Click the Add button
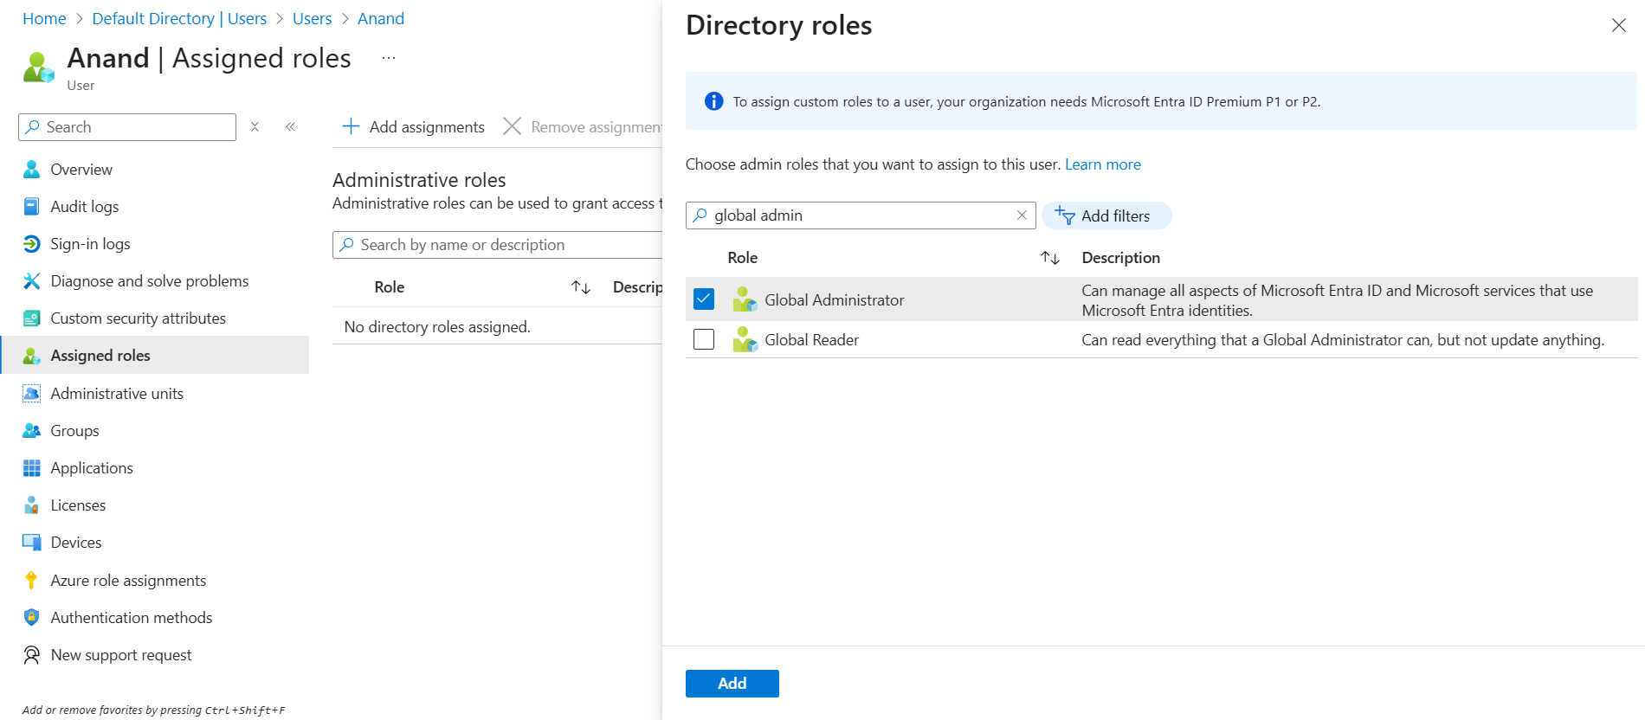This screenshot has height=720, width=1645. (x=732, y=684)
